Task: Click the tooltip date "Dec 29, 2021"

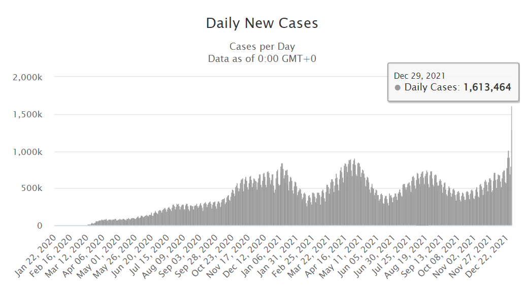Action: pos(420,76)
